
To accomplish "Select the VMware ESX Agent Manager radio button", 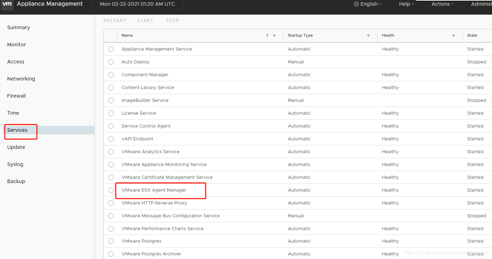I will coord(111,190).
